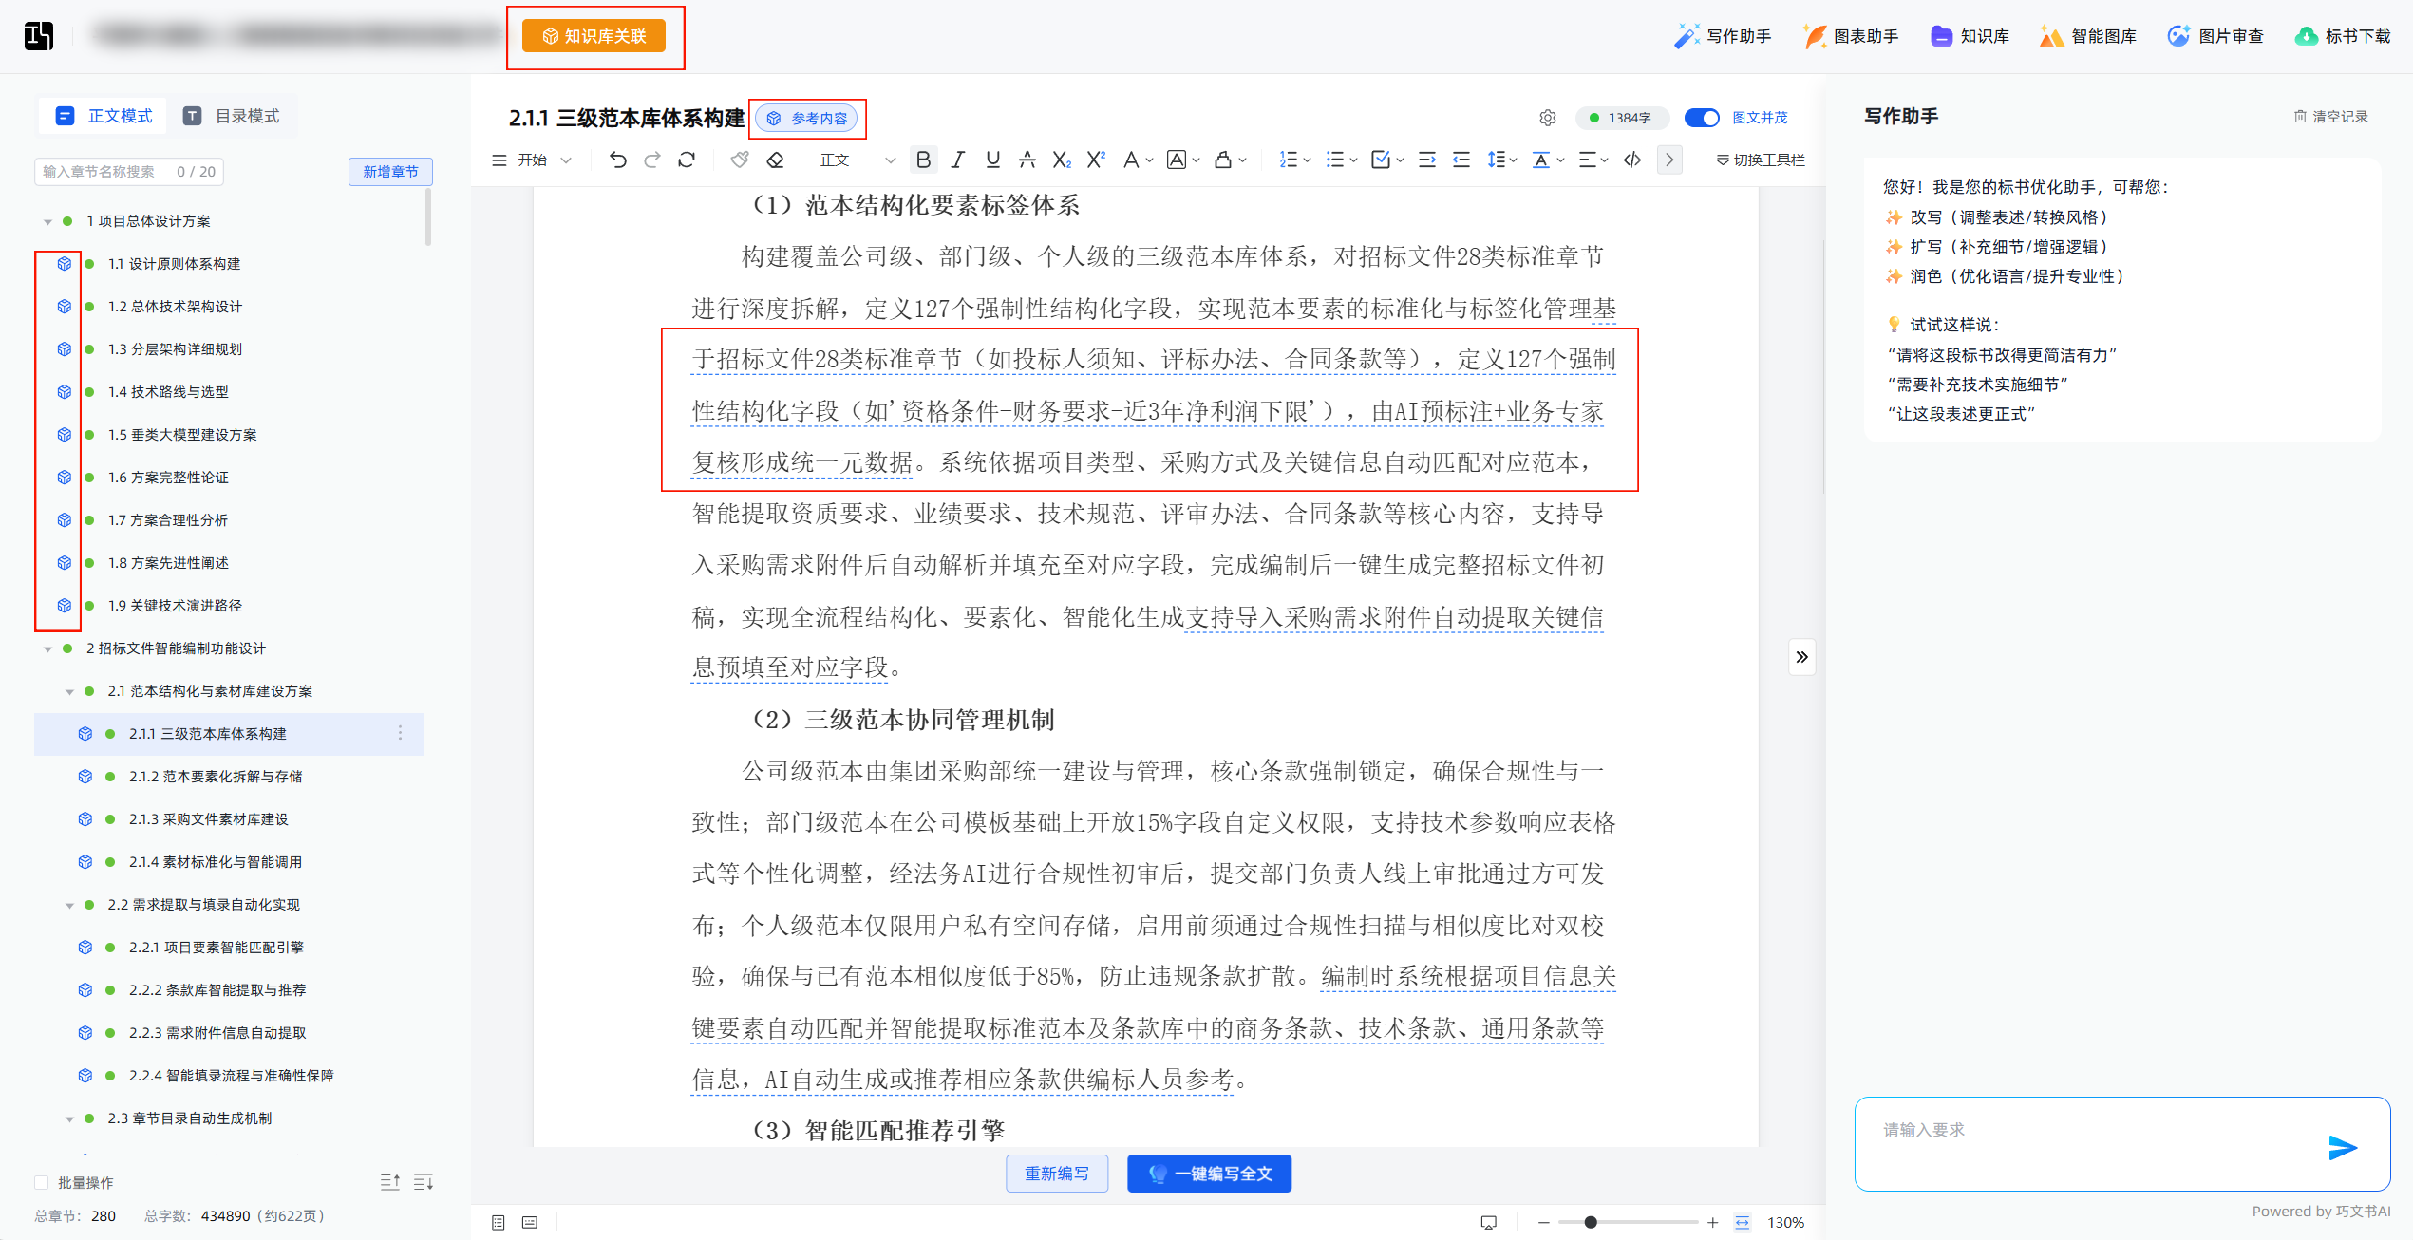Apply underline formatting with the U icon
The height and width of the screenshot is (1240, 2413).
992,160
